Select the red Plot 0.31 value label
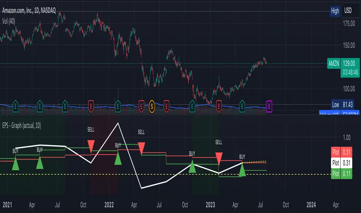This screenshot has height=213, width=361. pos(341,152)
